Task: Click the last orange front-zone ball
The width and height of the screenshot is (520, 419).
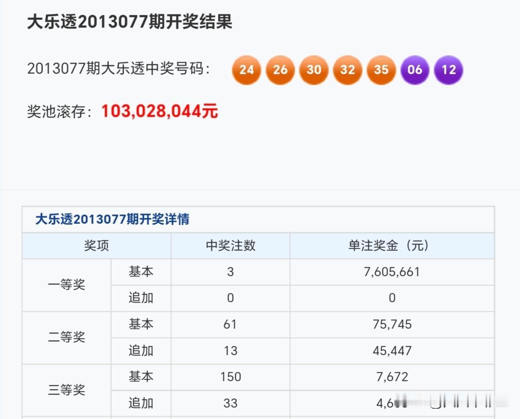Action: (x=381, y=70)
